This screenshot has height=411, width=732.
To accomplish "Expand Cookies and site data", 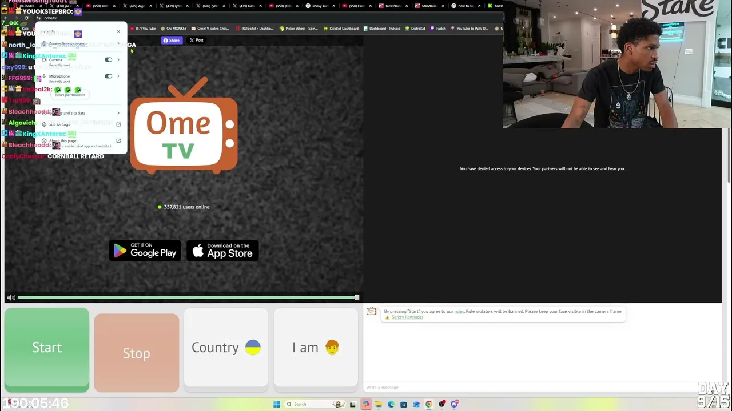I will [80, 113].
